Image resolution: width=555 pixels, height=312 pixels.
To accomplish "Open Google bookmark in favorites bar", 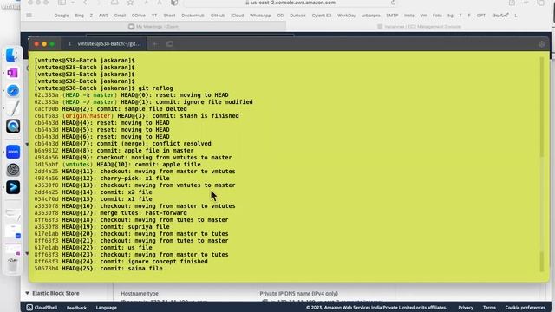I will [x=62, y=16].
